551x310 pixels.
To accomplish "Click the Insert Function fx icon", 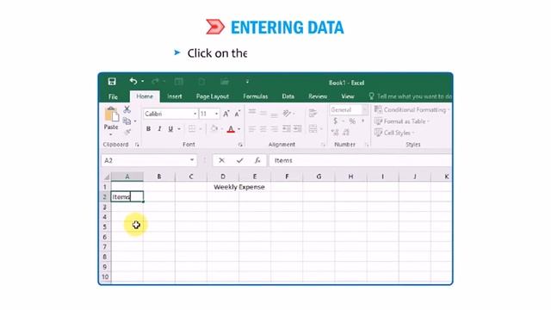I will (257, 160).
